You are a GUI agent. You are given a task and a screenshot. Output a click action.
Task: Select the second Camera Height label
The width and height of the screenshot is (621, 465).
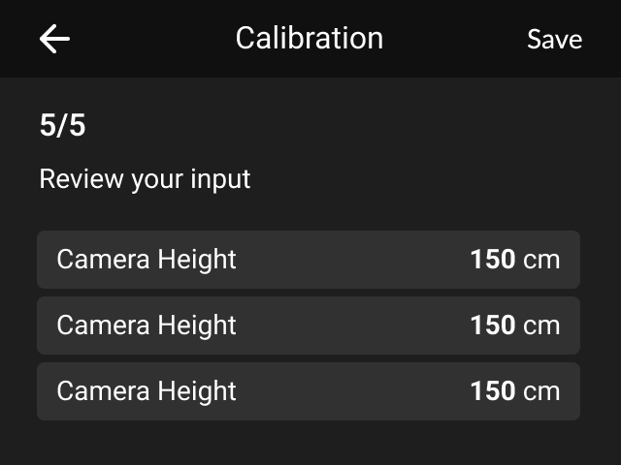(x=147, y=325)
